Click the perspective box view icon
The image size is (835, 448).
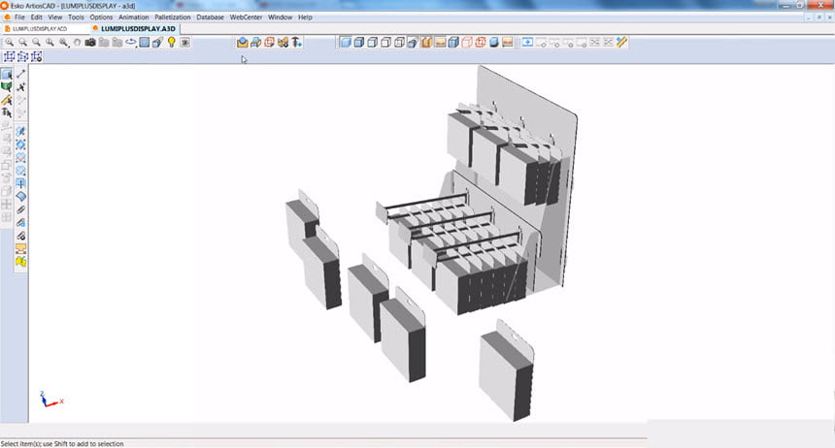tap(157, 42)
